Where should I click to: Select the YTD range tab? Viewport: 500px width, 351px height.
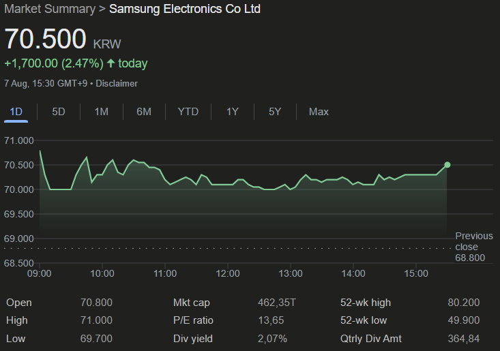tap(188, 112)
